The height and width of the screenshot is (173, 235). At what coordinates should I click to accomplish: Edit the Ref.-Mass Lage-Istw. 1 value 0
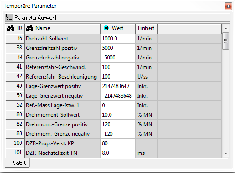click(x=118, y=105)
